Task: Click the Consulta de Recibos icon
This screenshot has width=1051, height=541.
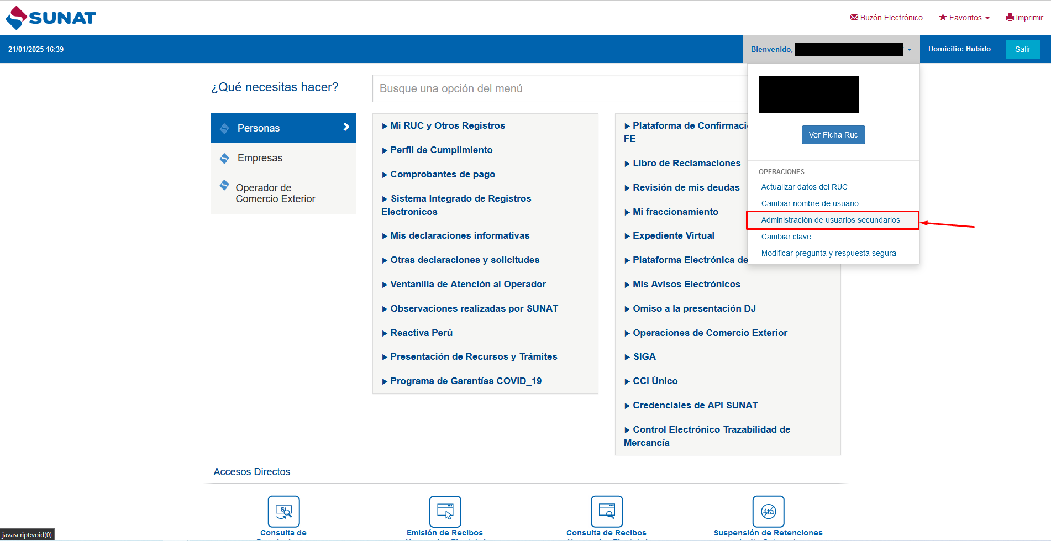Action: pyautogui.click(x=606, y=511)
